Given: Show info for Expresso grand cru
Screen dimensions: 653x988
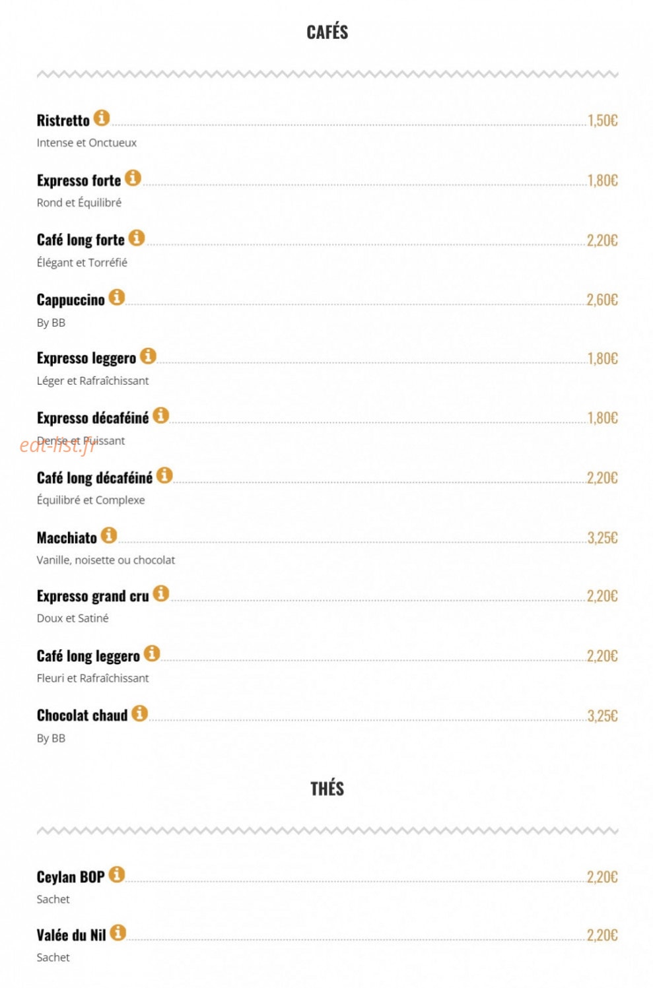Looking at the screenshot, I should coord(160,593).
